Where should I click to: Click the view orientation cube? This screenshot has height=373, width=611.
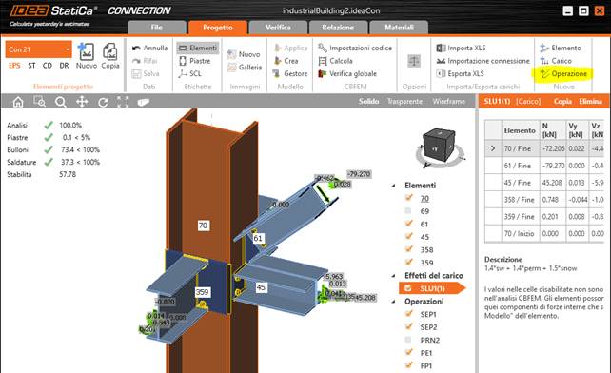438,146
